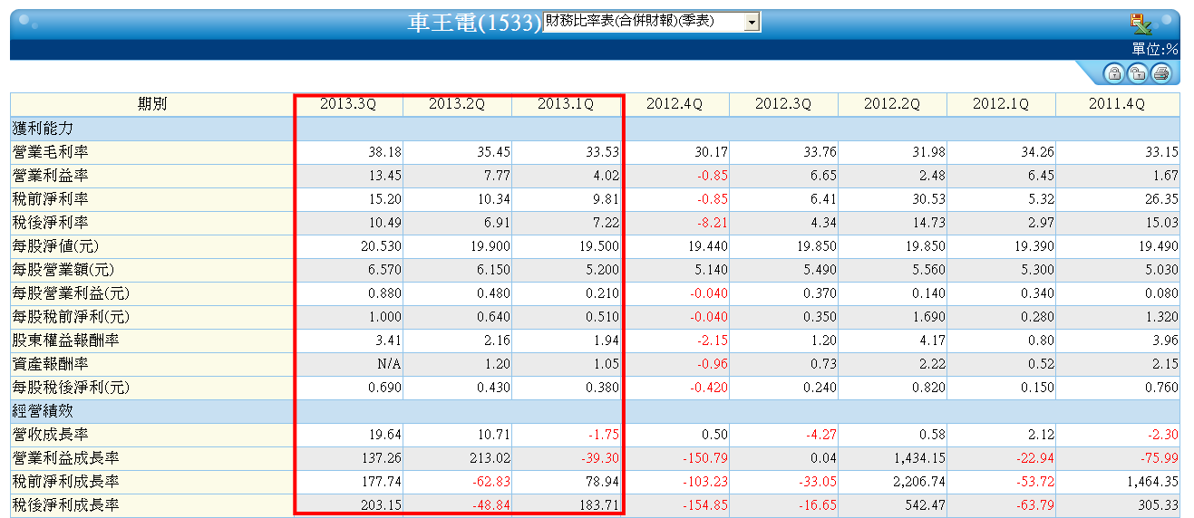Select the 2013.2Q column header
The image size is (1194, 518).
[x=457, y=104]
